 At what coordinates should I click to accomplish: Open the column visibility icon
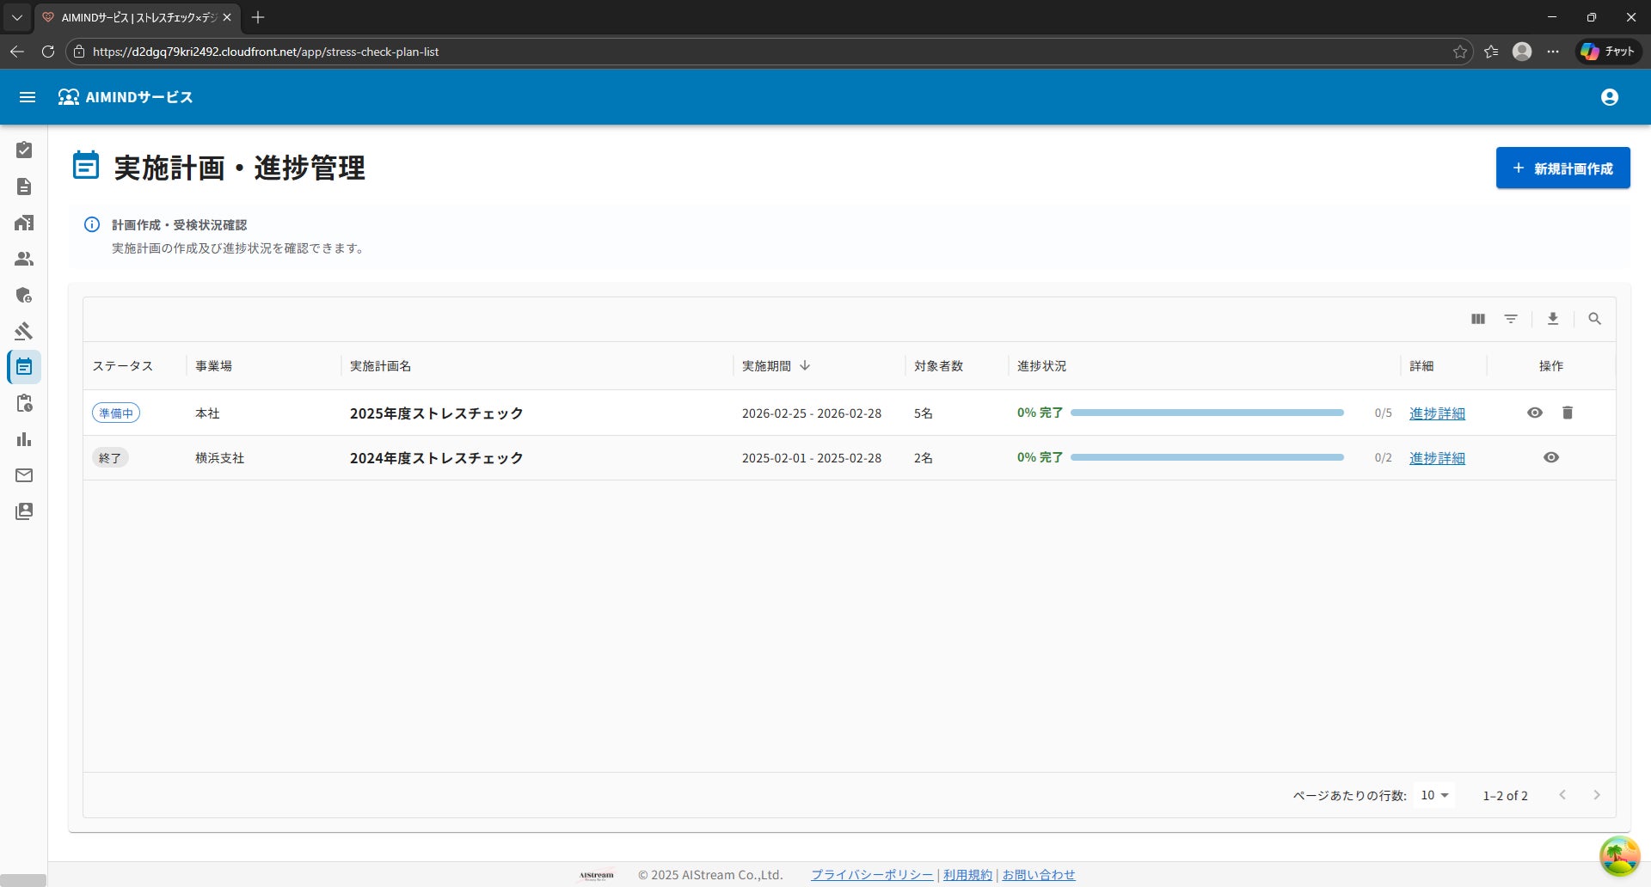coord(1477,319)
